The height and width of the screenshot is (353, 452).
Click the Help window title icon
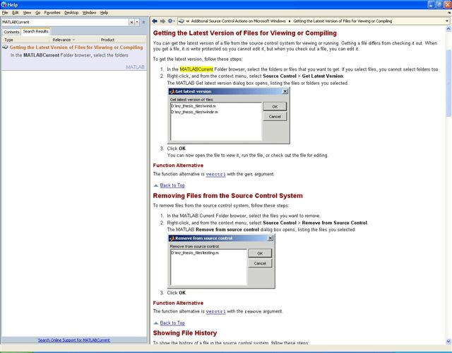[x=4, y=4]
